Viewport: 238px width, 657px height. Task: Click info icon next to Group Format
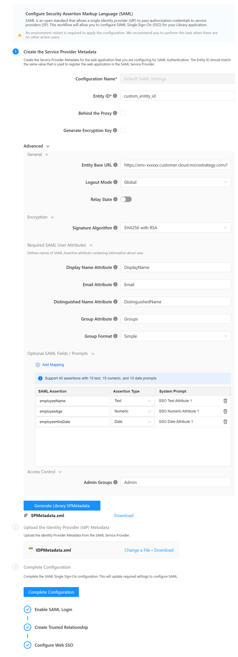pos(115,336)
